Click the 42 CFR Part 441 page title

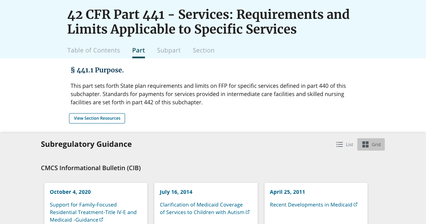click(x=209, y=22)
